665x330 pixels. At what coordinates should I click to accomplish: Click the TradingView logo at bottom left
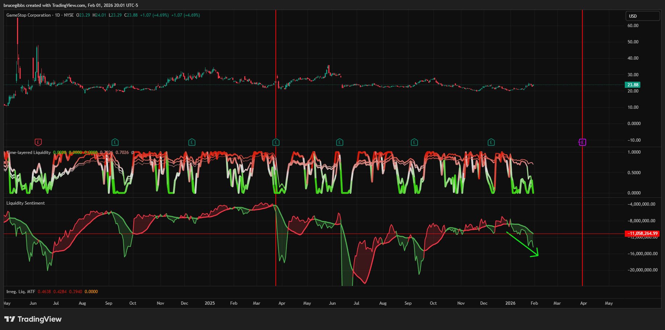(33, 319)
